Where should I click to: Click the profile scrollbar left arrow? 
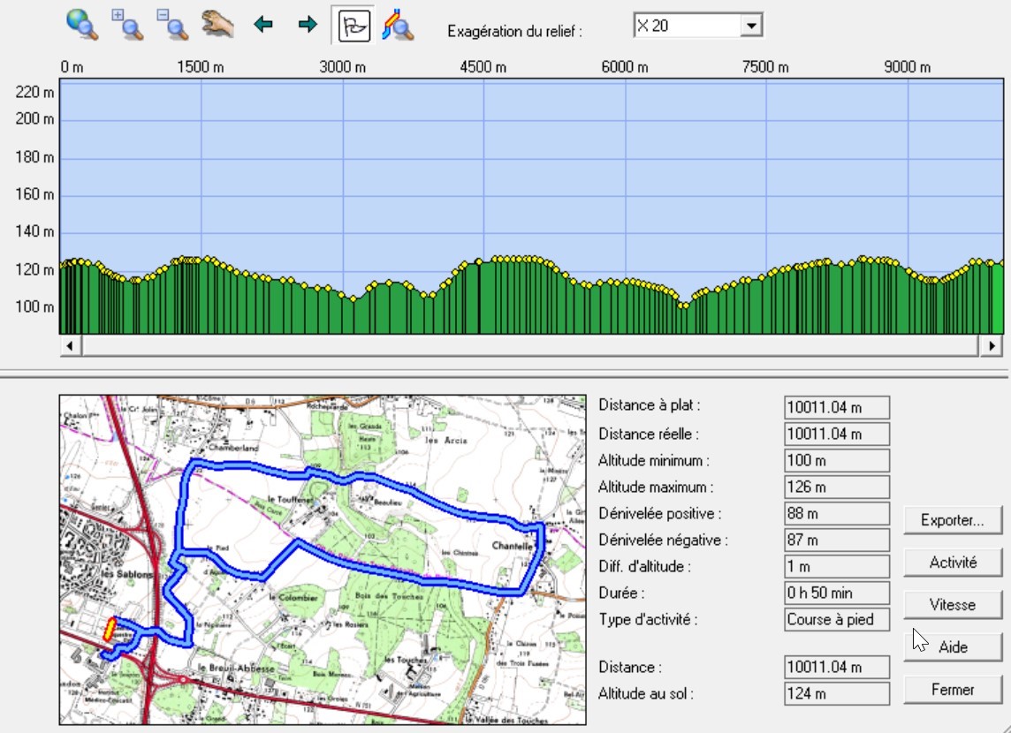(71, 345)
